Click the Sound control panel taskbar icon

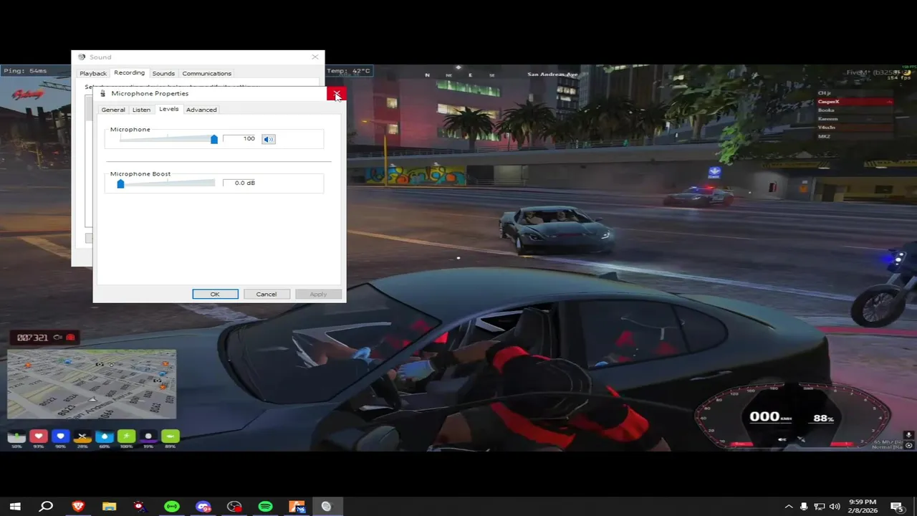327,507
